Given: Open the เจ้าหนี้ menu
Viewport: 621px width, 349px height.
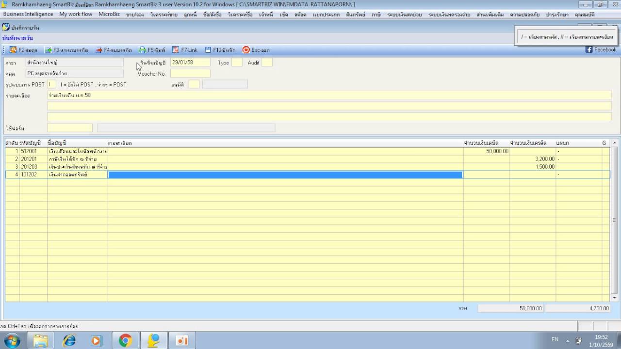Looking at the screenshot, I should click(266, 15).
